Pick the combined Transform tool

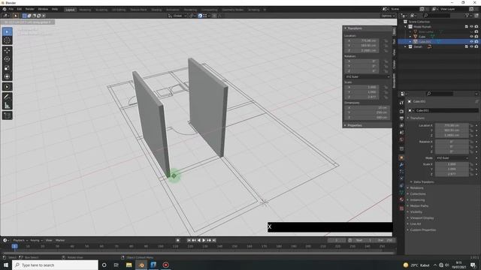click(8, 76)
